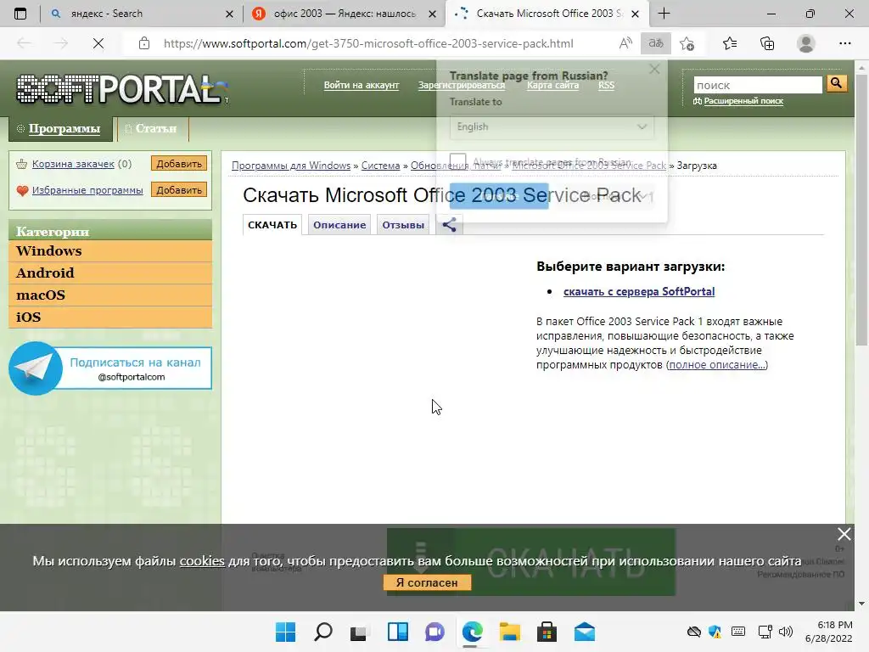Open Collections panel

point(767,43)
